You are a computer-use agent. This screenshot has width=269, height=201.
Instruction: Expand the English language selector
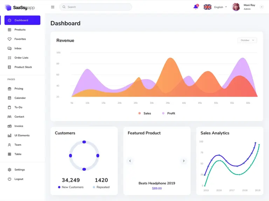coord(220,7)
